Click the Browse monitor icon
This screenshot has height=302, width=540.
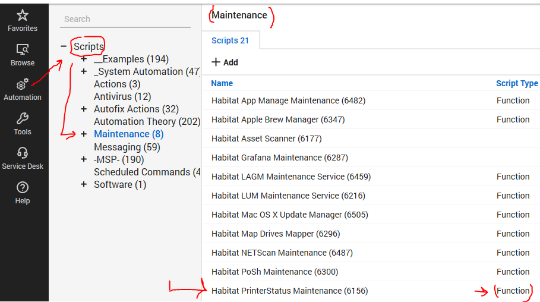tap(23, 50)
